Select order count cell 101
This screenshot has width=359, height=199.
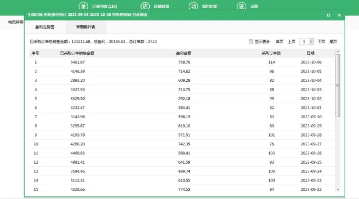(x=271, y=135)
